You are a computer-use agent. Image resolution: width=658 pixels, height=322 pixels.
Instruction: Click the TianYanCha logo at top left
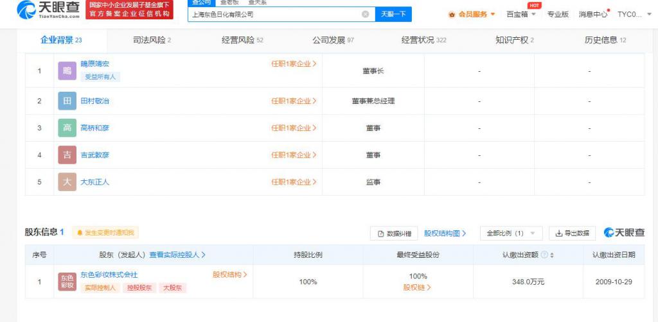click(x=48, y=10)
